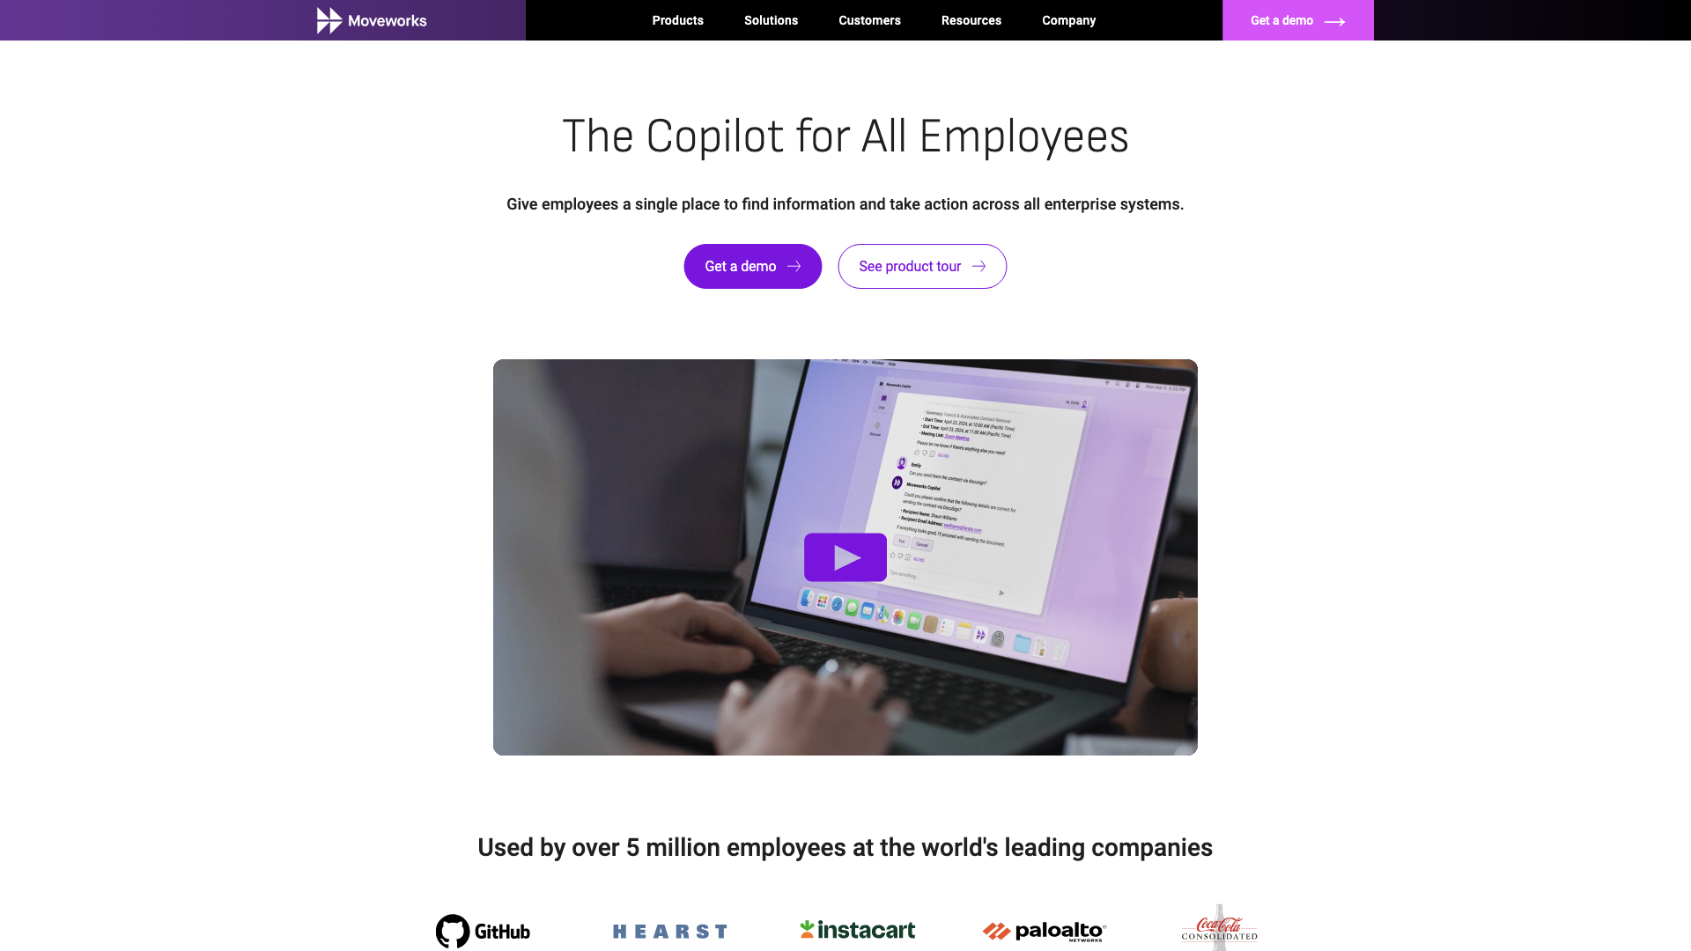Screen dimensions: 1691x951
Task: Click the GitHub logo icon
Action: (x=452, y=930)
